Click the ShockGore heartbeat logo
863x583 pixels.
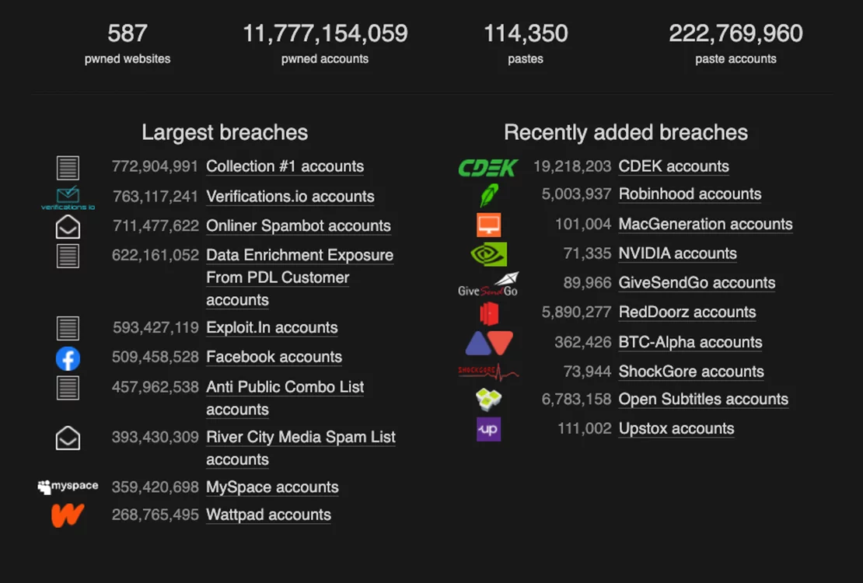[487, 371]
